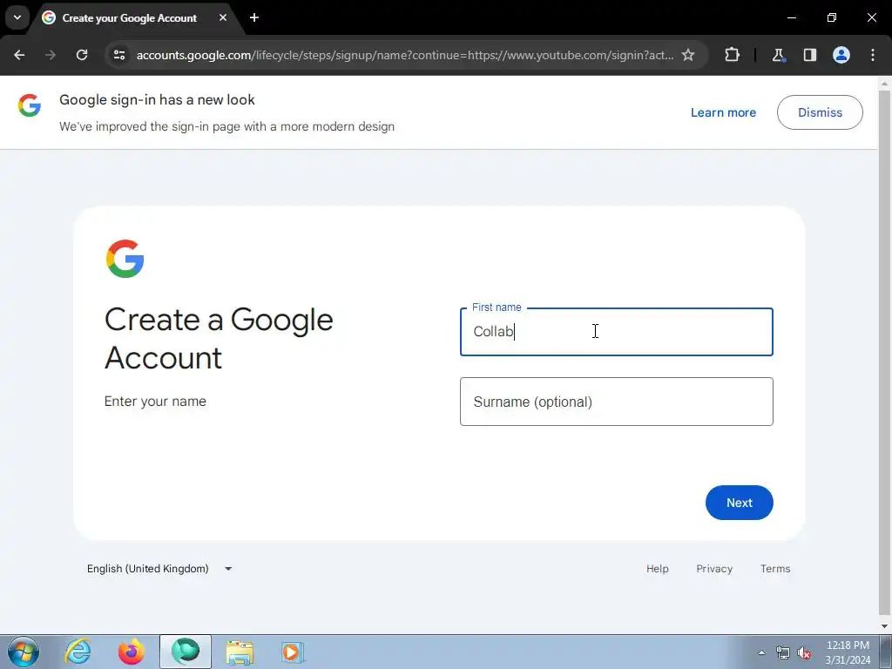Focus the First name field
The height and width of the screenshot is (669, 892).
(616, 332)
